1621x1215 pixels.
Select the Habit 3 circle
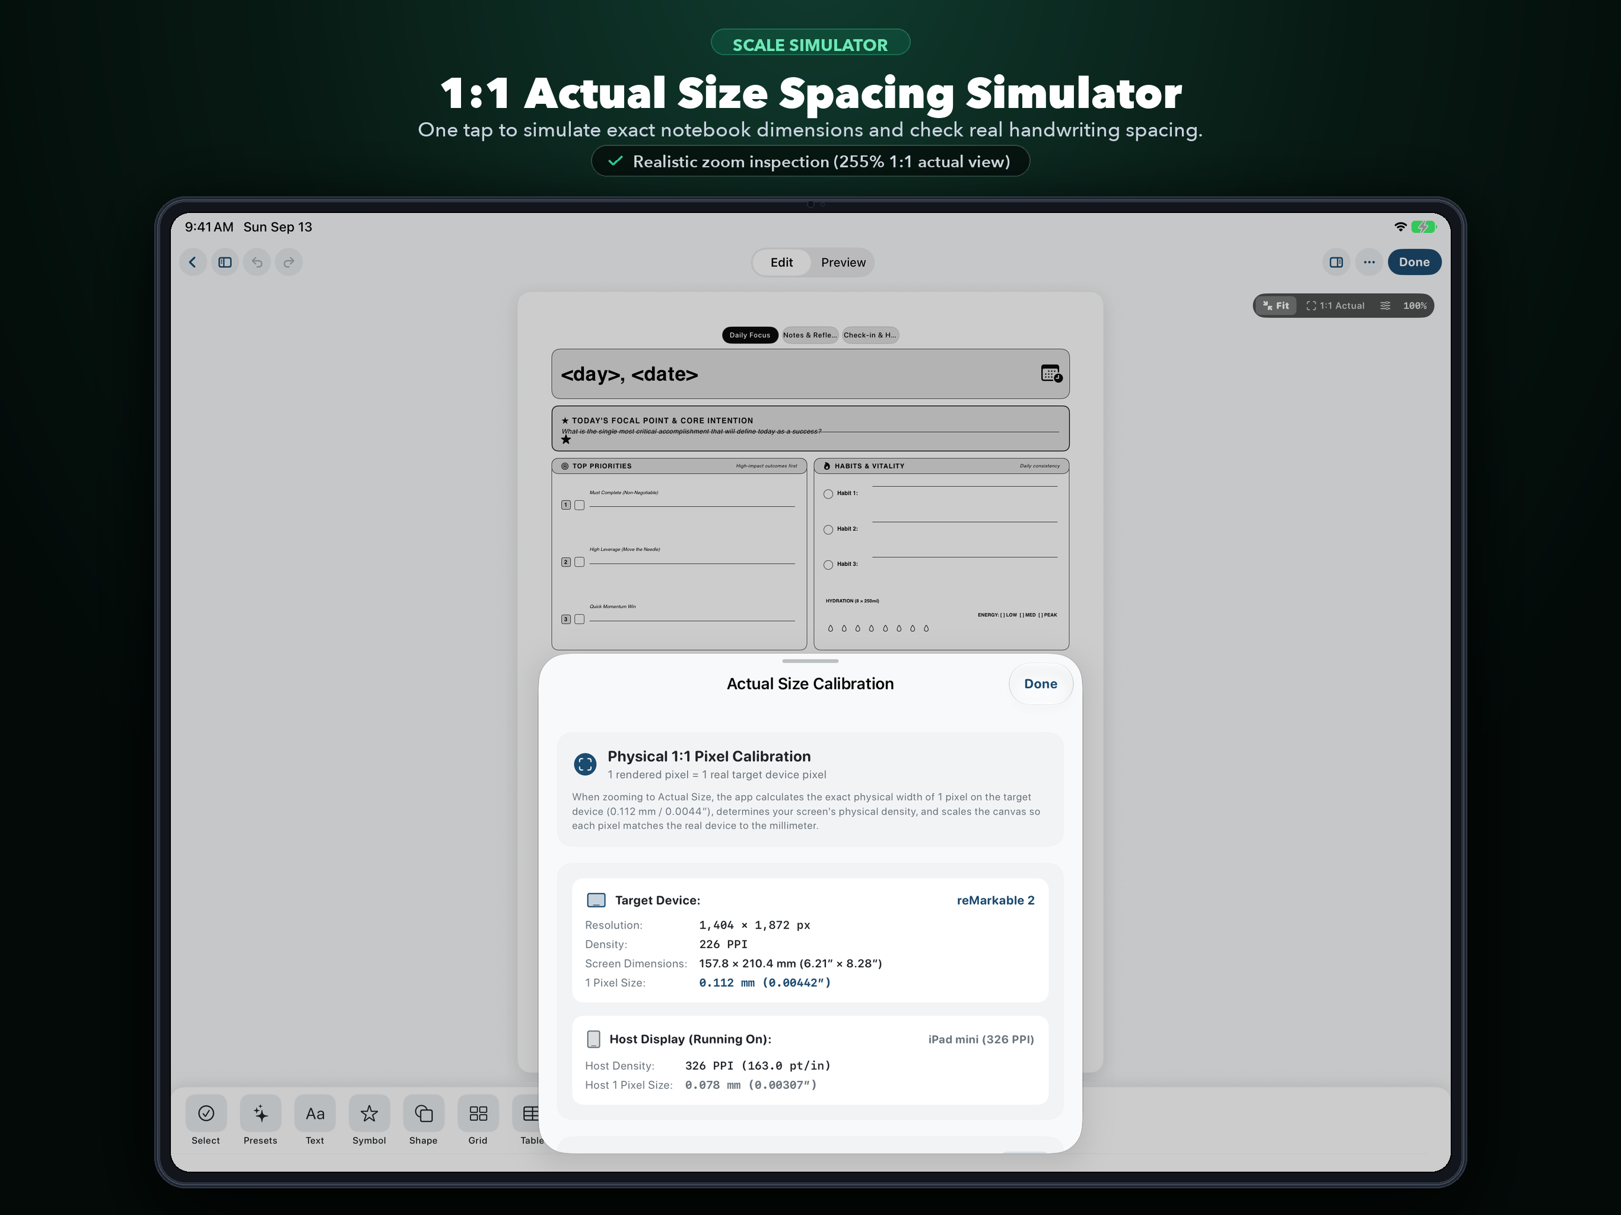pyautogui.click(x=828, y=564)
